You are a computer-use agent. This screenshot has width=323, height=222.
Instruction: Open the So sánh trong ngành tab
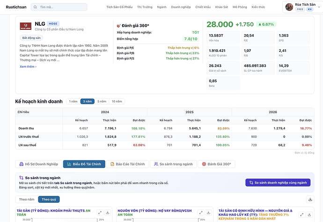[x=173, y=164]
